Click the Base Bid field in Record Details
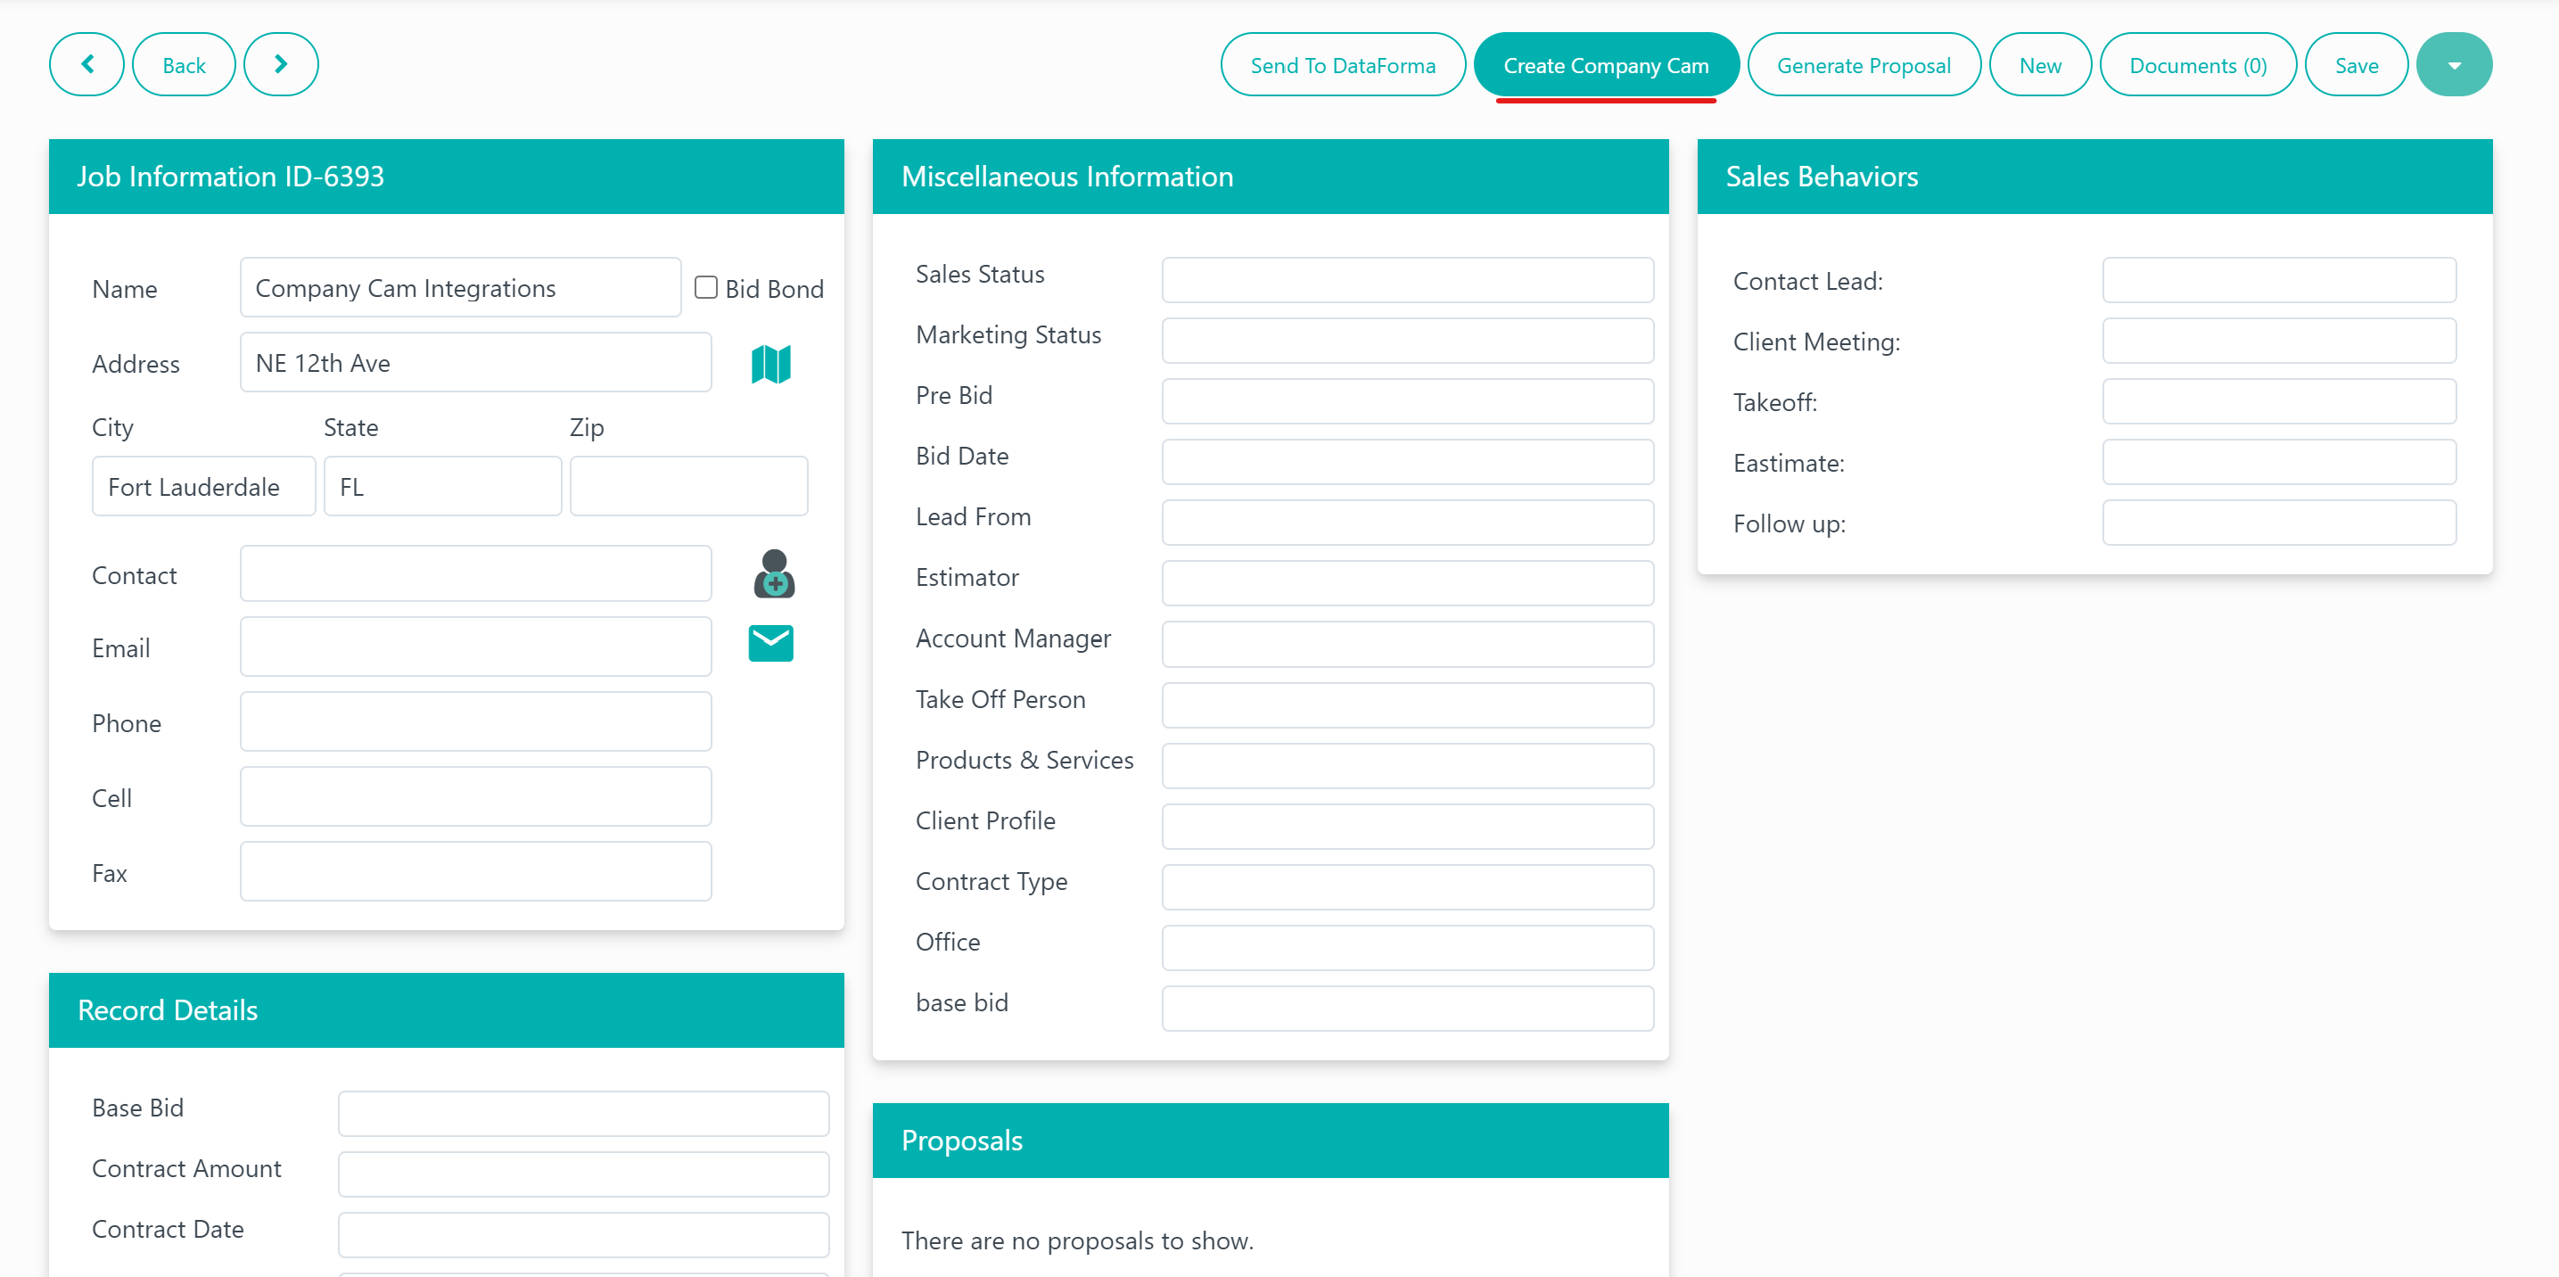The height and width of the screenshot is (1277, 2559). coord(583,1113)
